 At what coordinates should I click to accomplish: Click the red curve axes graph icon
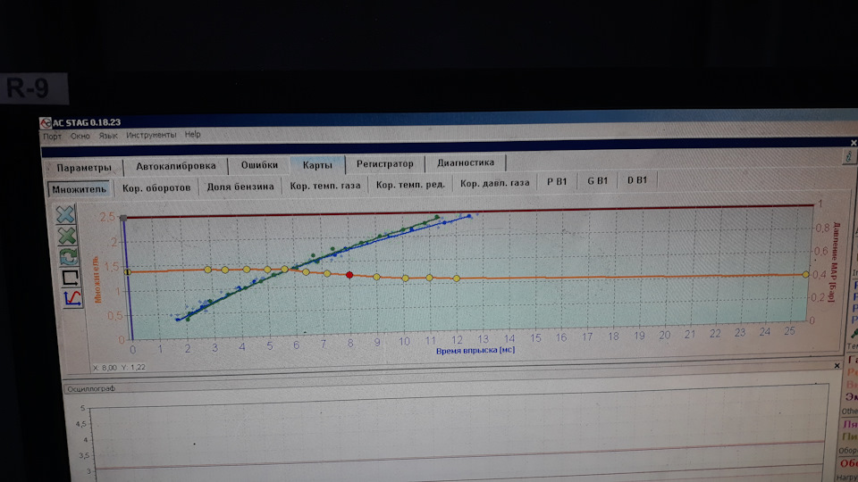tap(72, 298)
